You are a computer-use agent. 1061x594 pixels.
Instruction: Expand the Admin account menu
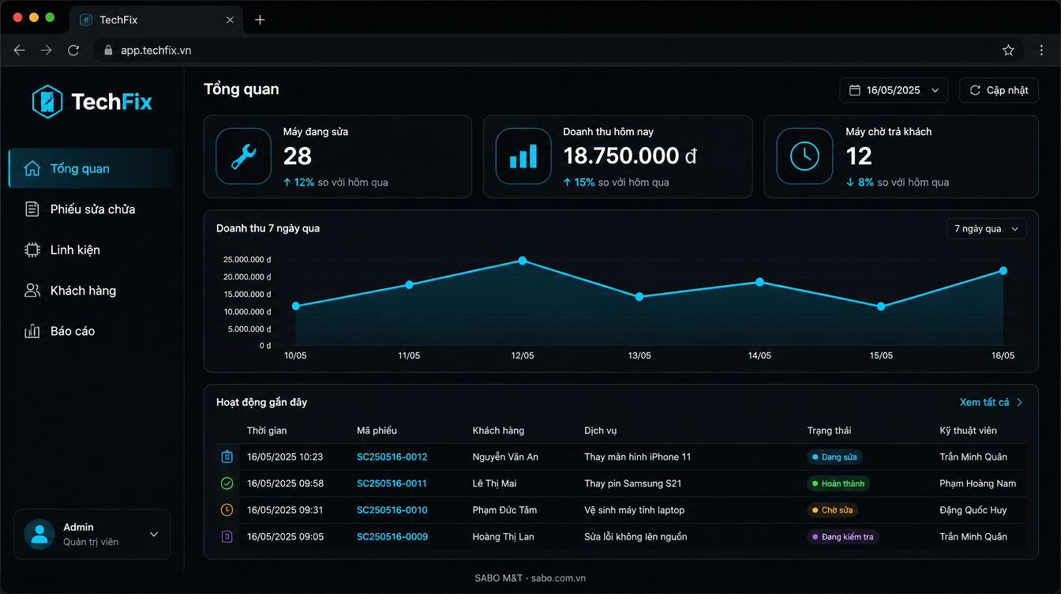(92, 534)
